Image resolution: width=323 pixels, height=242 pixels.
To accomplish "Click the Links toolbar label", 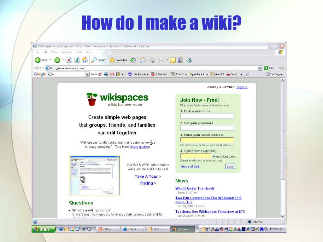I will [x=281, y=68].
